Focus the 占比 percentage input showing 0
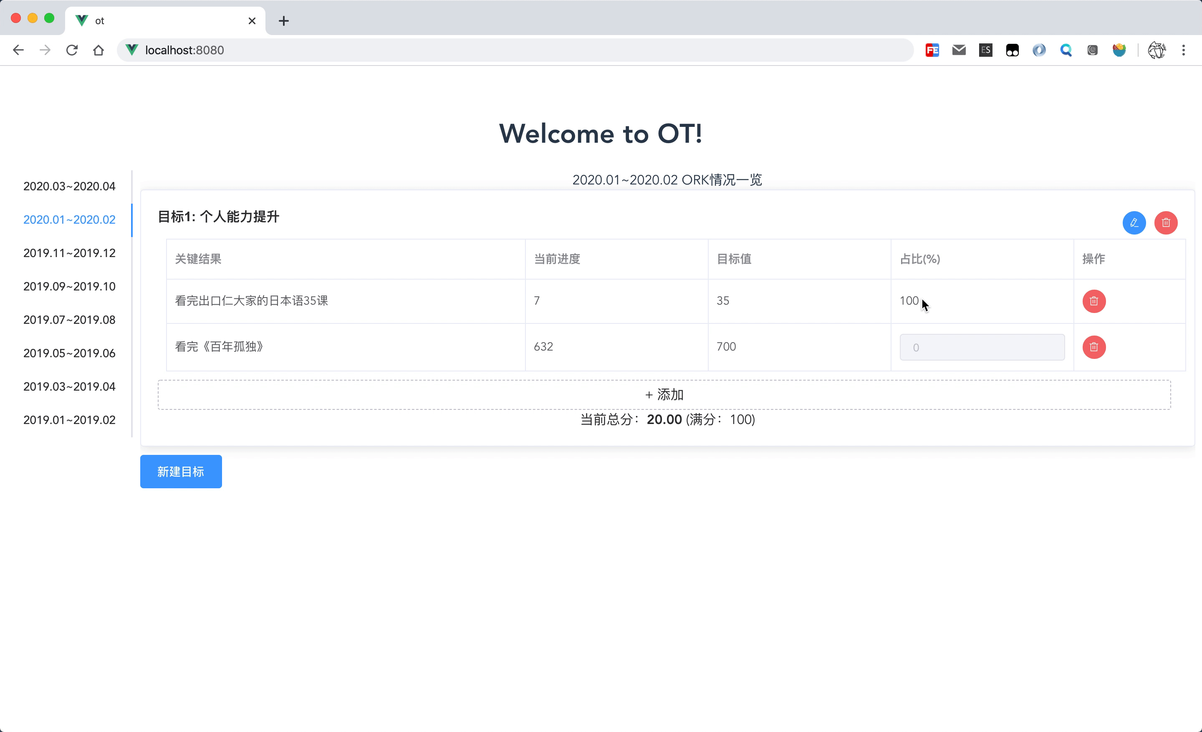The height and width of the screenshot is (732, 1202). 982,347
